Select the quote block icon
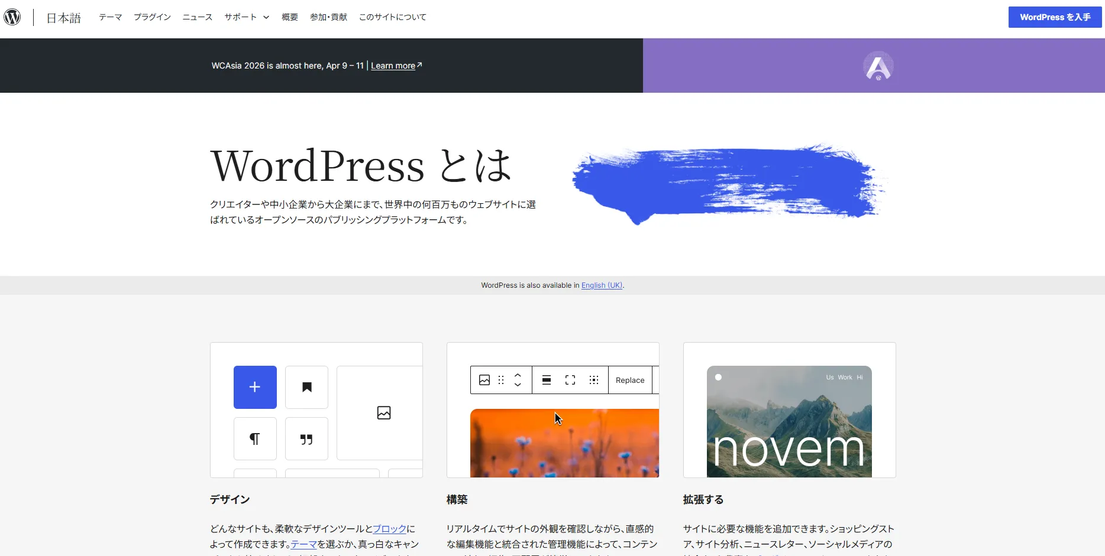 tap(306, 438)
